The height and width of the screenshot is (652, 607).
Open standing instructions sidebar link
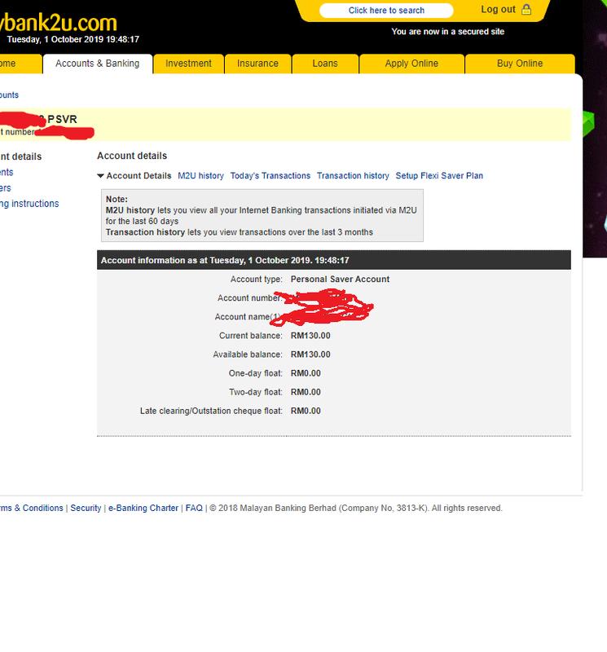pyautogui.click(x=29, y=204)
